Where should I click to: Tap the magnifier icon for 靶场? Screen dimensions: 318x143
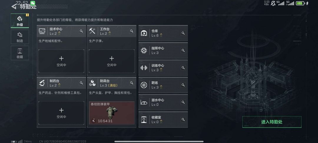[183, 85]
